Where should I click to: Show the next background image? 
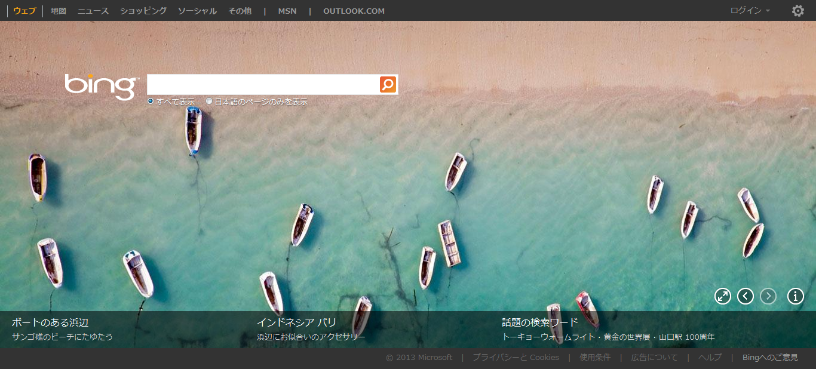768,296
